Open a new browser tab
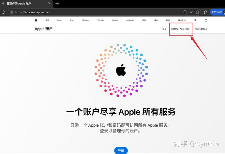Screen dimensions: 225x154 (x=57, y=3)
